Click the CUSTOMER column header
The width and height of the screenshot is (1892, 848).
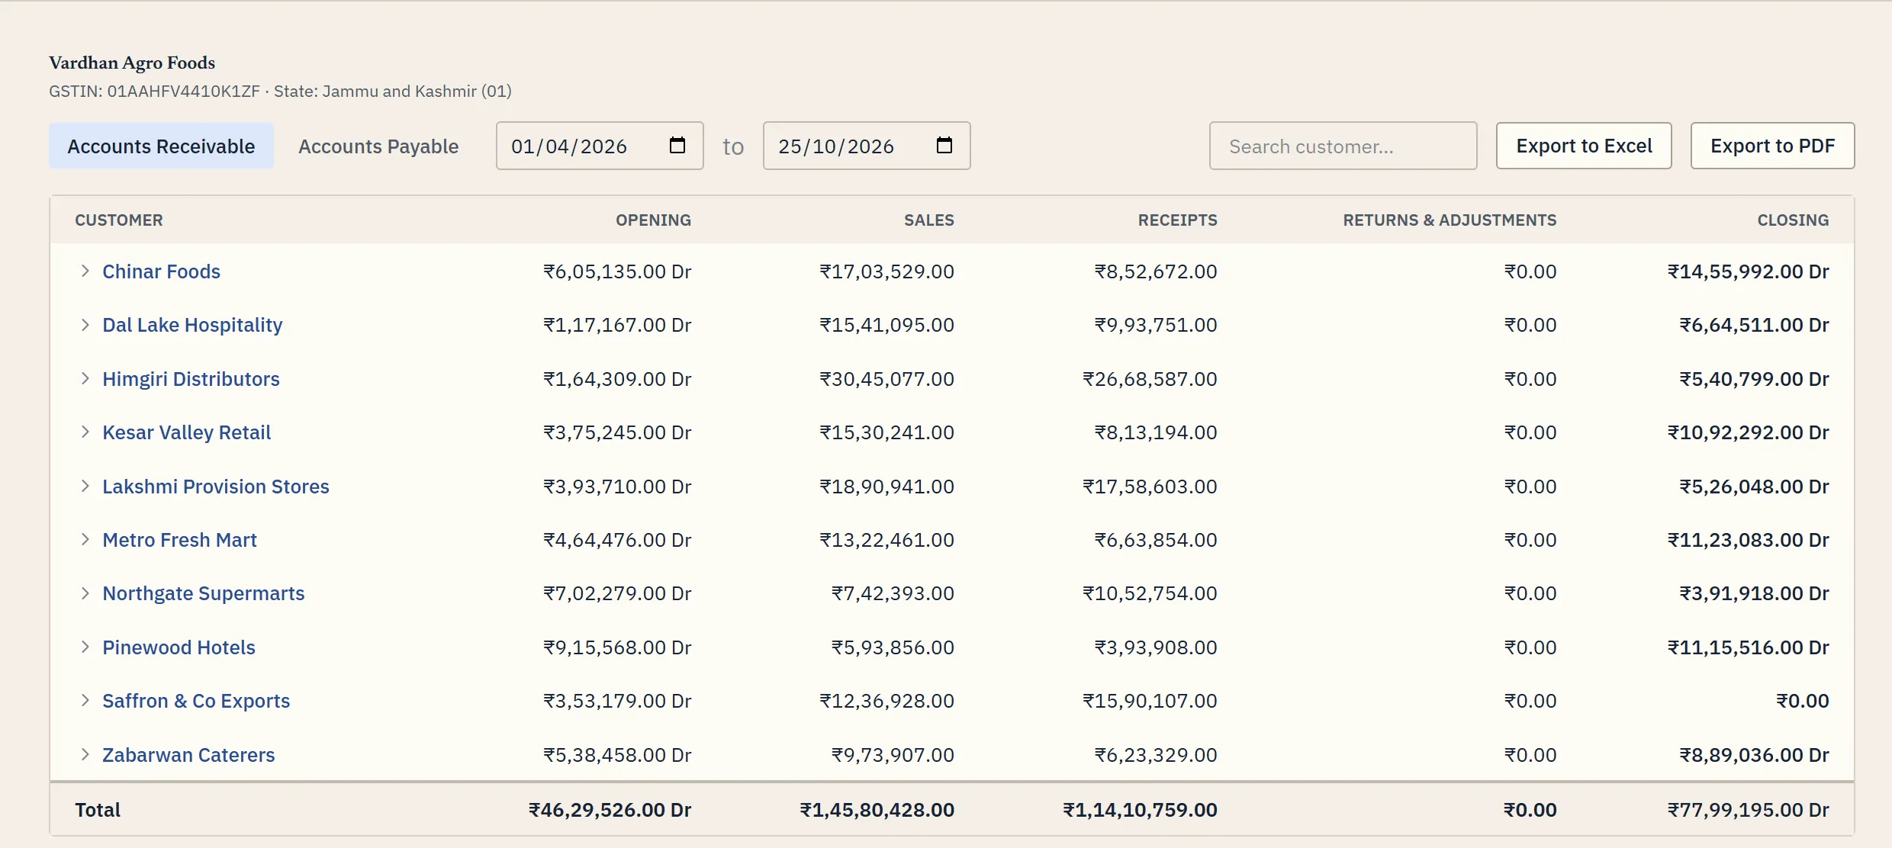click(x=119, y=220)
